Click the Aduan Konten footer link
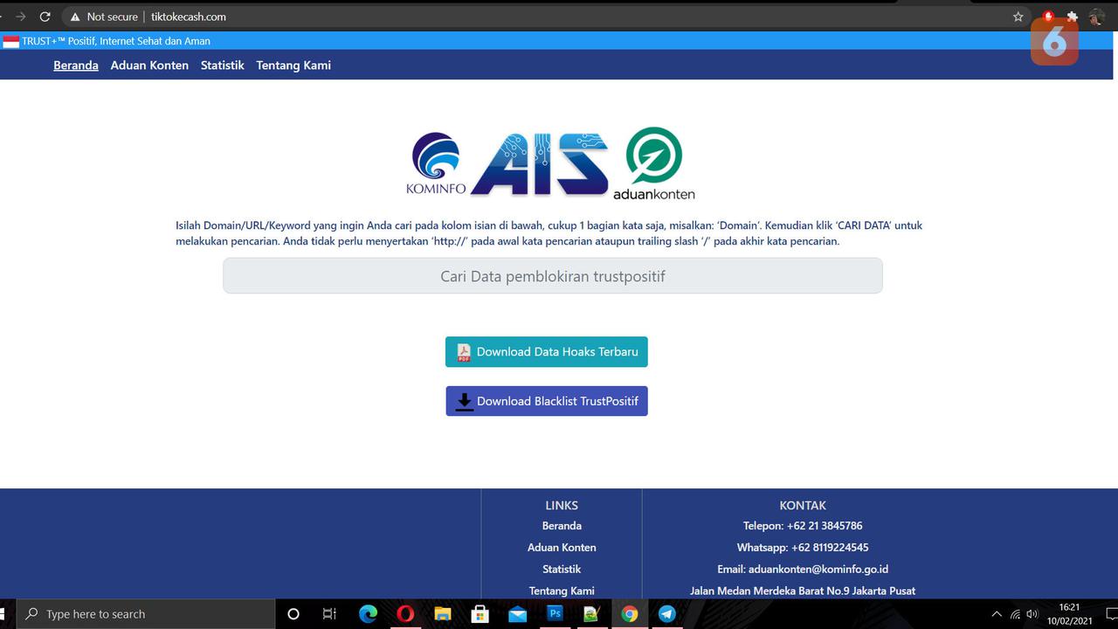Screen dimensions: 1118x629 [562, 548]
